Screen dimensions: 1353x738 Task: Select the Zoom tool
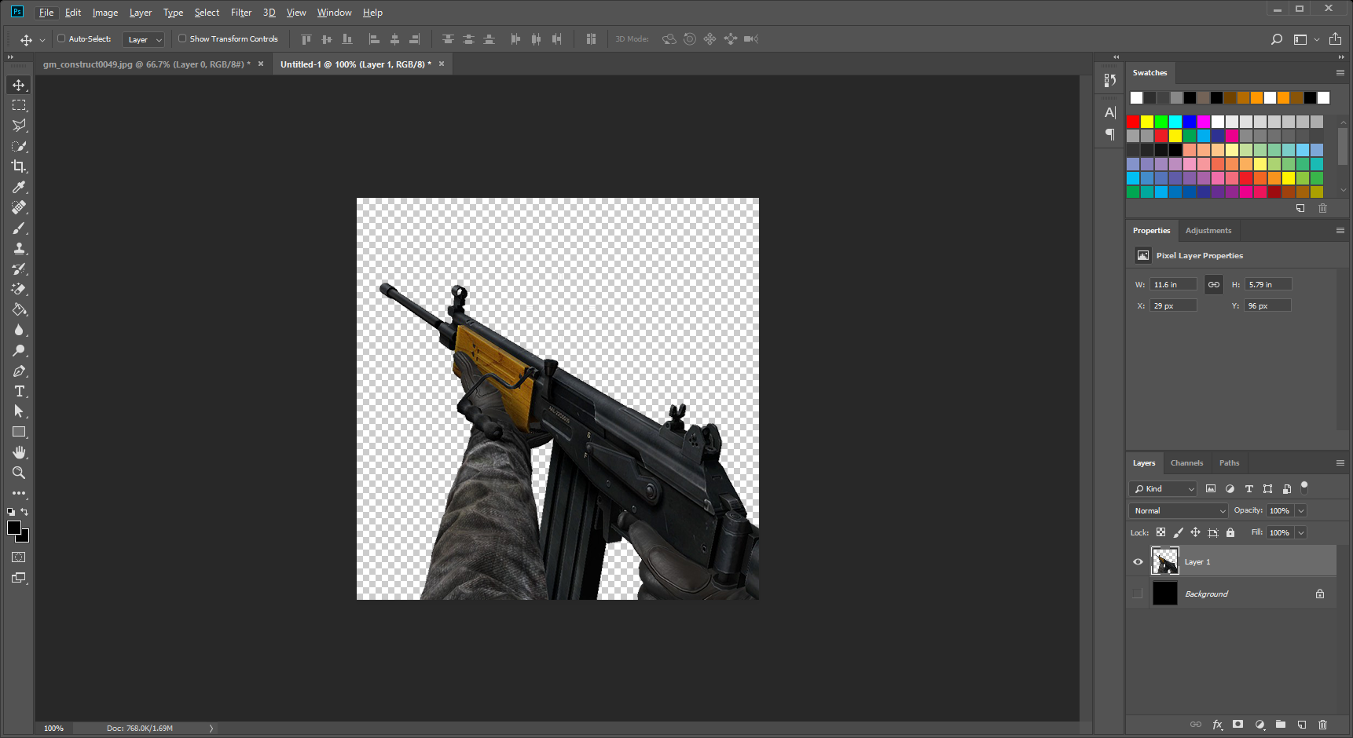(x=19, y=473)
